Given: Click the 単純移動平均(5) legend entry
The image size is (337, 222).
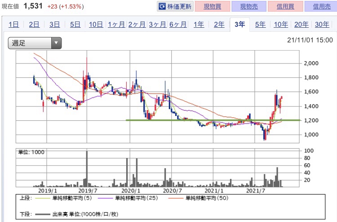Looking at the screenshot, I should click(64, 198).
